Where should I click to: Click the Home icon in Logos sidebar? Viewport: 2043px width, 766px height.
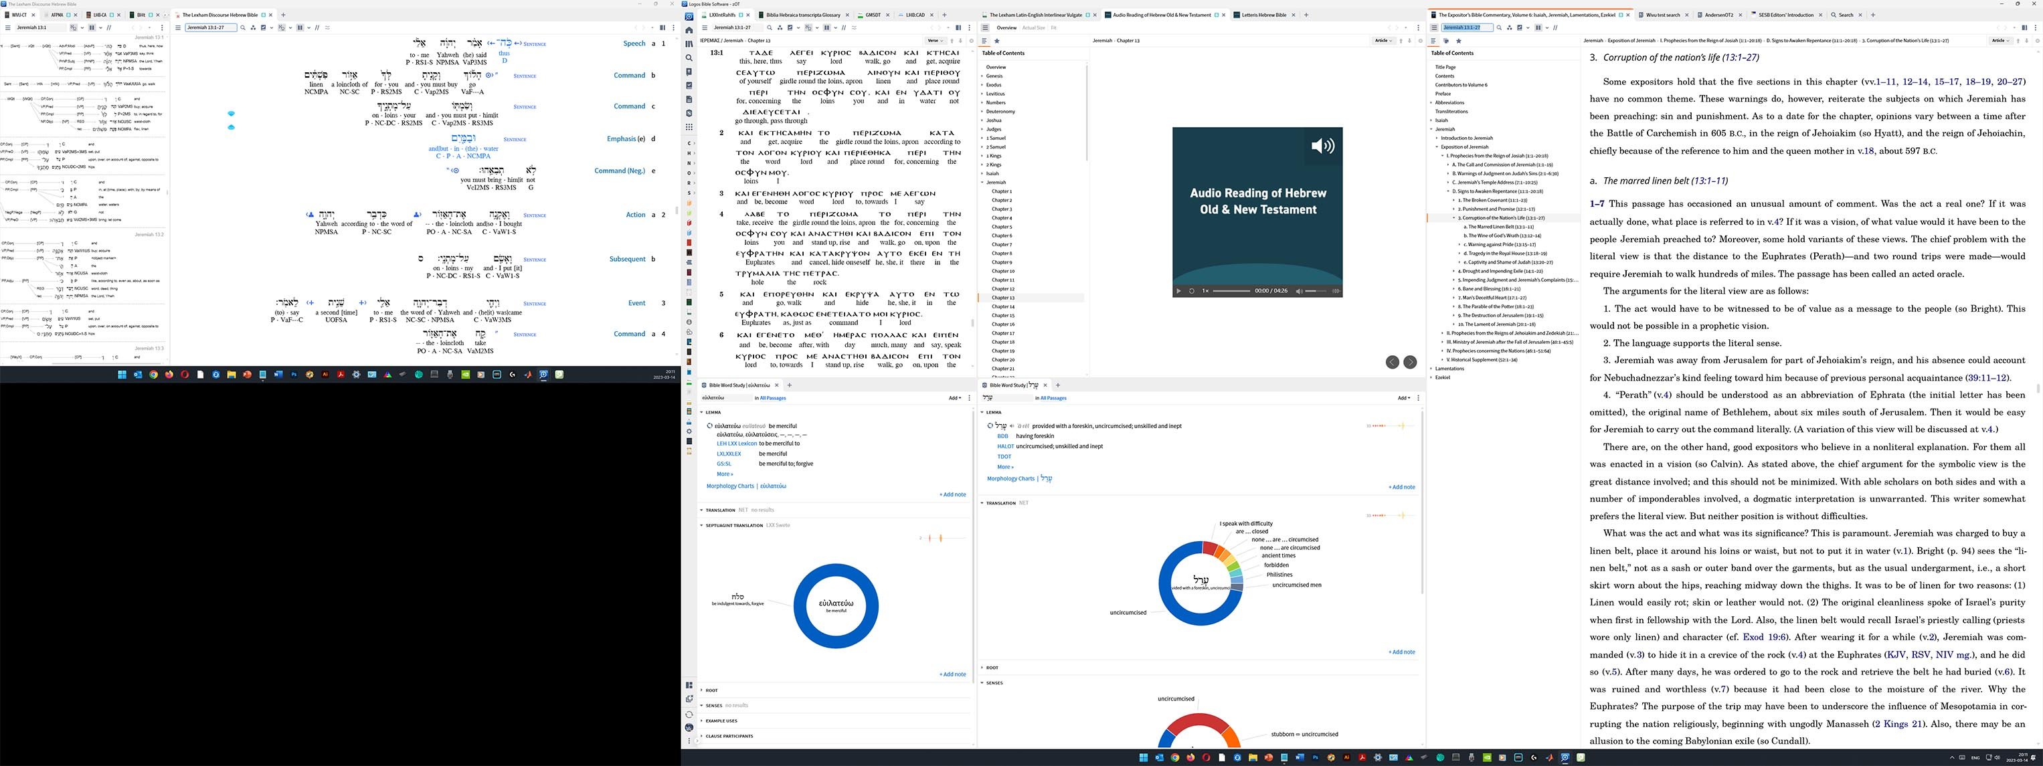click(x=689, y=30)
